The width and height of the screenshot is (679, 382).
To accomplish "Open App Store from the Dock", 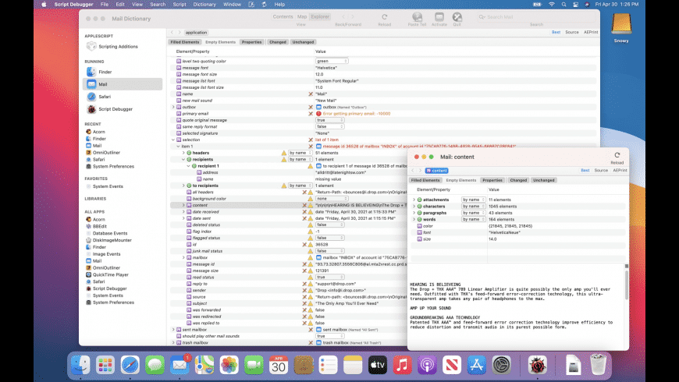I will pyautogui.click(x=476, y=365).
